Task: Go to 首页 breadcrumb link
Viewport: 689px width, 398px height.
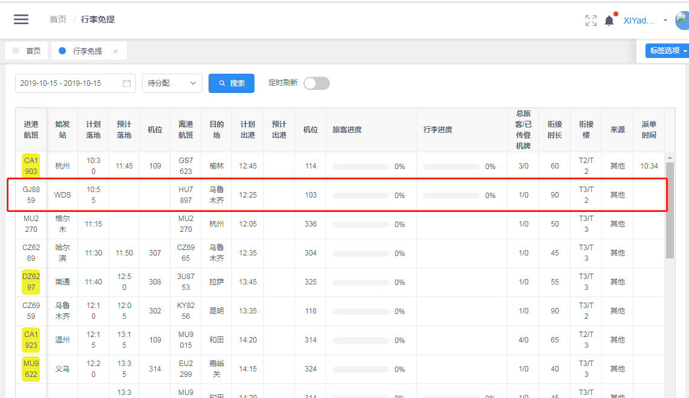Action: click(58, 19)
